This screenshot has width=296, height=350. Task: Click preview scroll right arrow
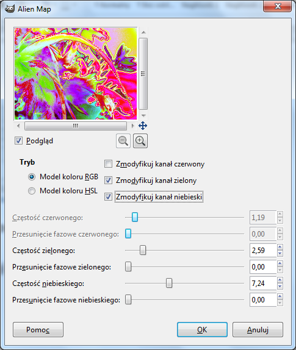[x=132, y=126]
